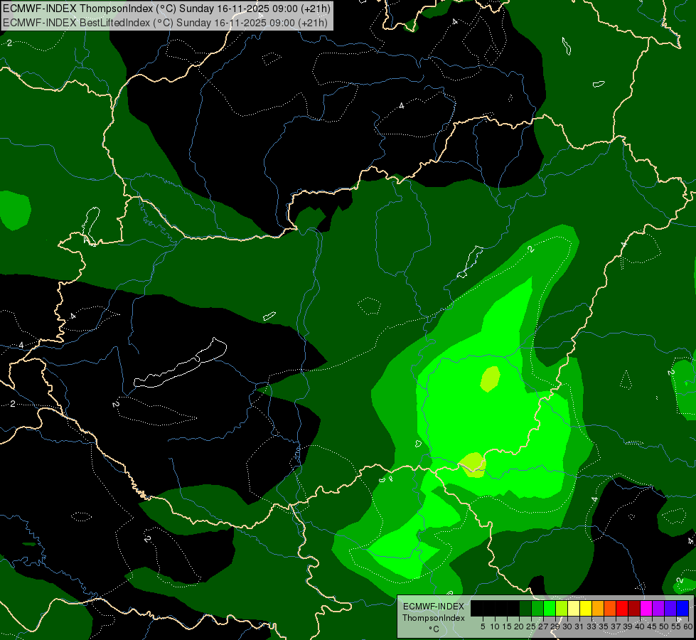Select the bright green 27–29 legend swatch
This screenshot has width=696, height=640.
pyautogui.click(x=550, y=608)
